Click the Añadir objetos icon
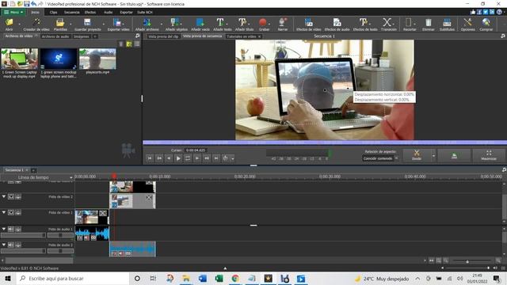Viewport: 507px width, 285px height. 174,22
